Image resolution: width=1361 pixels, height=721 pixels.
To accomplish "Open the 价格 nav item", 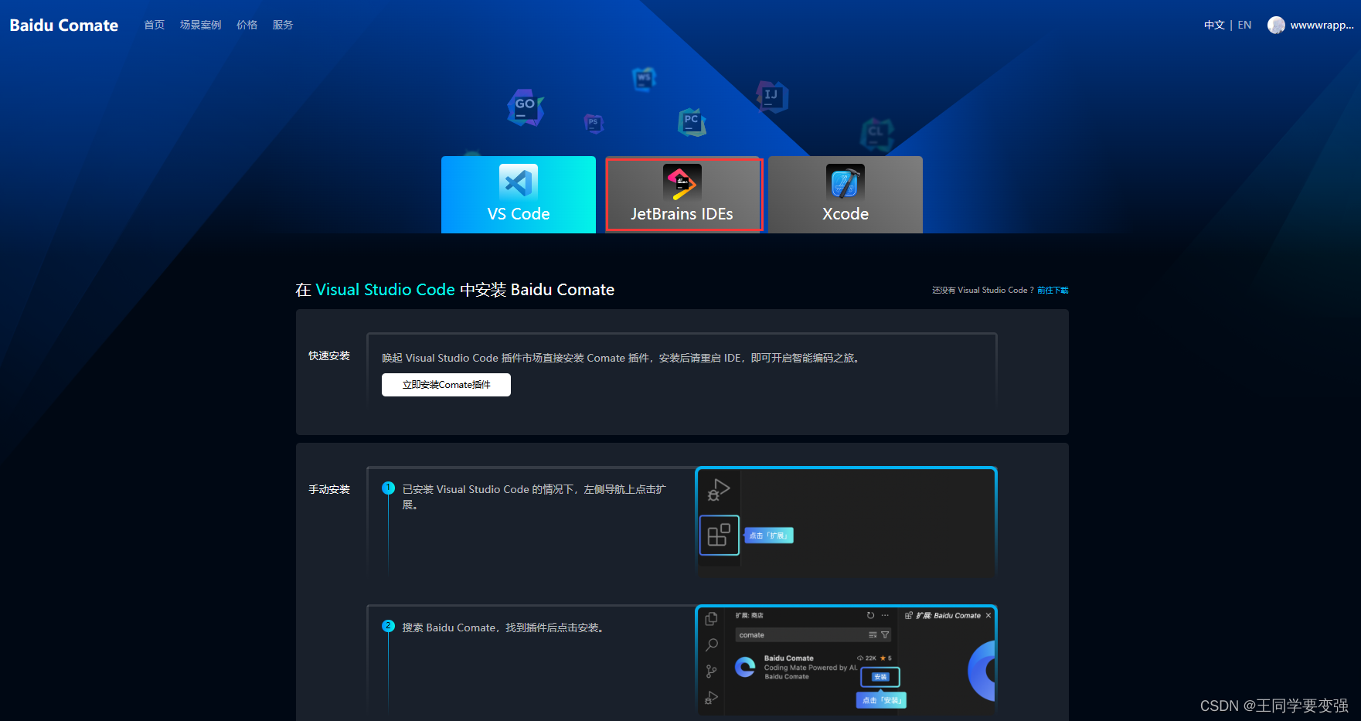I will point(247,25).
